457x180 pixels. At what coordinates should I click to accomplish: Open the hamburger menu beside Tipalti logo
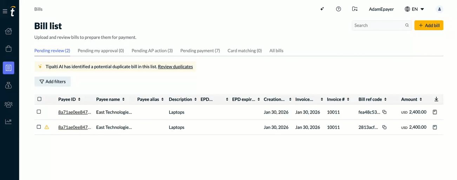click(5, 12)
